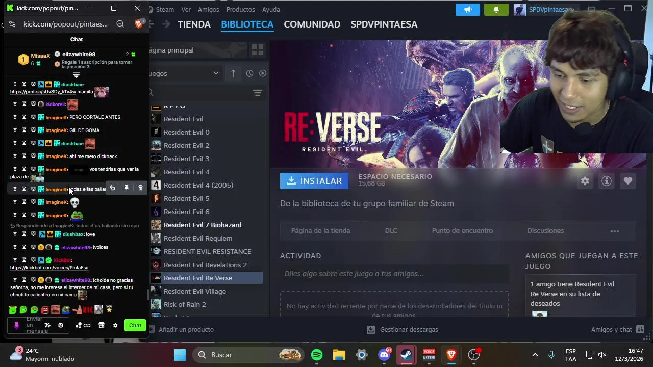The image size is (653, 367).
Task: Open the SPDVPINTAESA profile tab
Action: click(384, 24)
